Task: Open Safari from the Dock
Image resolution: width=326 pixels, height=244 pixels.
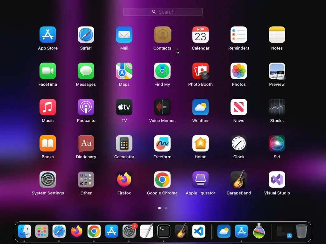Action: (x=59, y=231)
